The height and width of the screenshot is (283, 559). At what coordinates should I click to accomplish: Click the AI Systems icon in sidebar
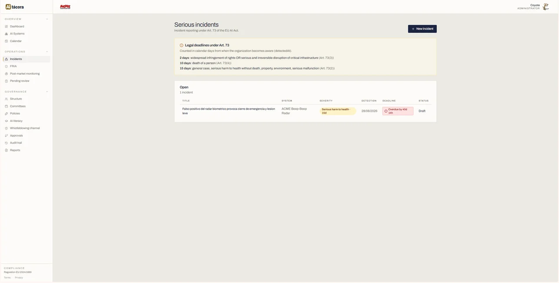[x=6, y=34]
